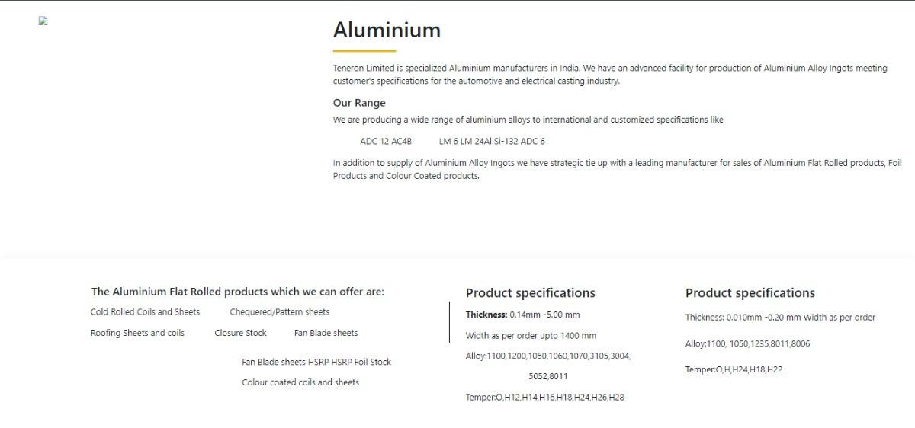Click the Temper O,H,H24,H18,H22 line

tap(734, 370)
